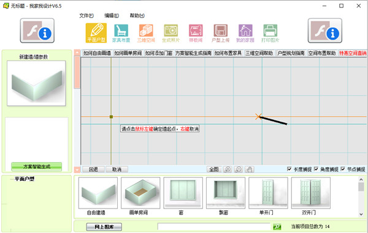Click the 打印图片 print picture icon

(x=270, y=33)
